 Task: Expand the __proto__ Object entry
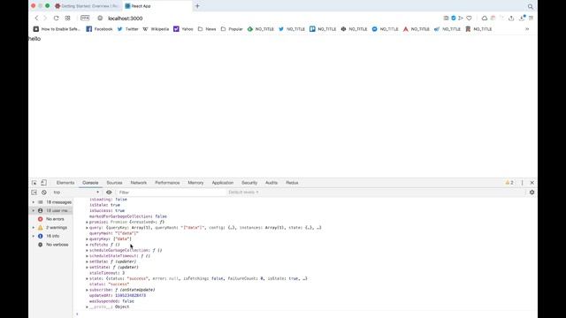coord(87,307)
